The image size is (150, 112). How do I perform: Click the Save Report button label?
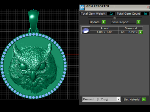(x=123, y=22)
